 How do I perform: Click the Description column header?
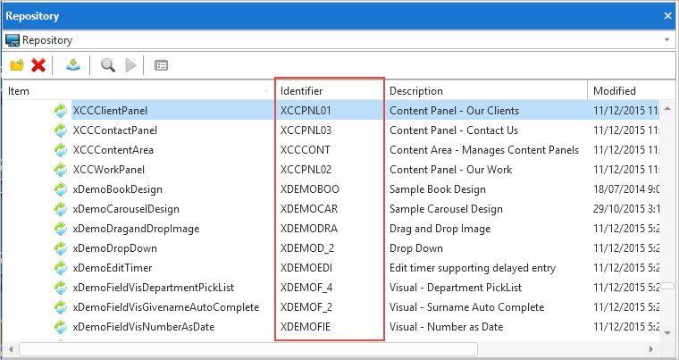487,90
